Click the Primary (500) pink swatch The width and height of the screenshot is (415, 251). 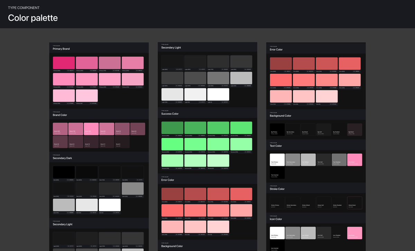(x=64, y=79)
